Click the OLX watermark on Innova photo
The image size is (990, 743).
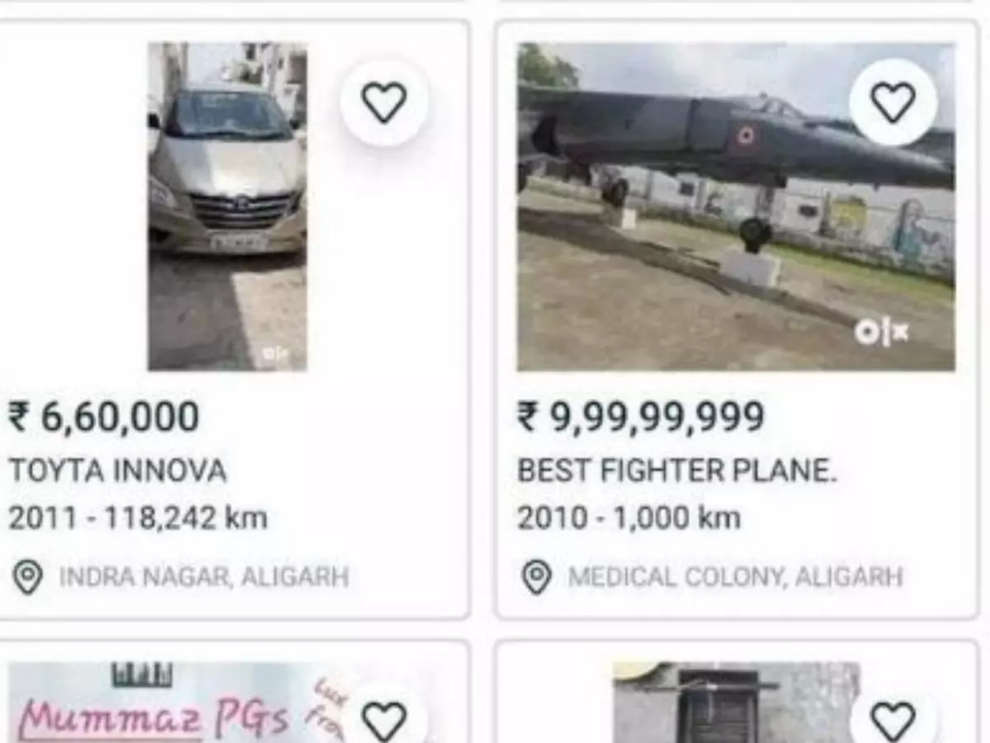(272, 353)
